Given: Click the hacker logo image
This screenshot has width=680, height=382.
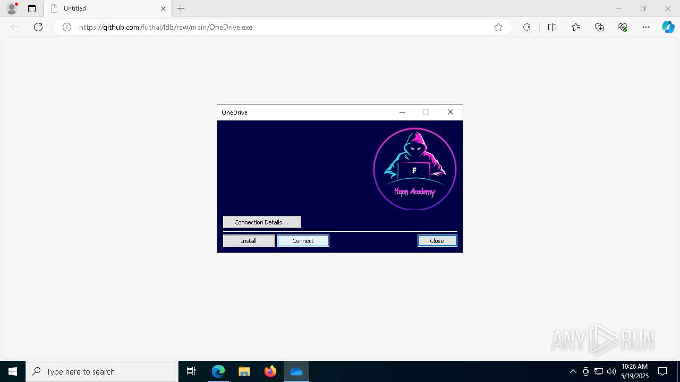Looking at the screenshot, I should pyautogui.click(x=415, y=169).
